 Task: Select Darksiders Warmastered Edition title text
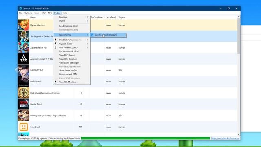45,93
